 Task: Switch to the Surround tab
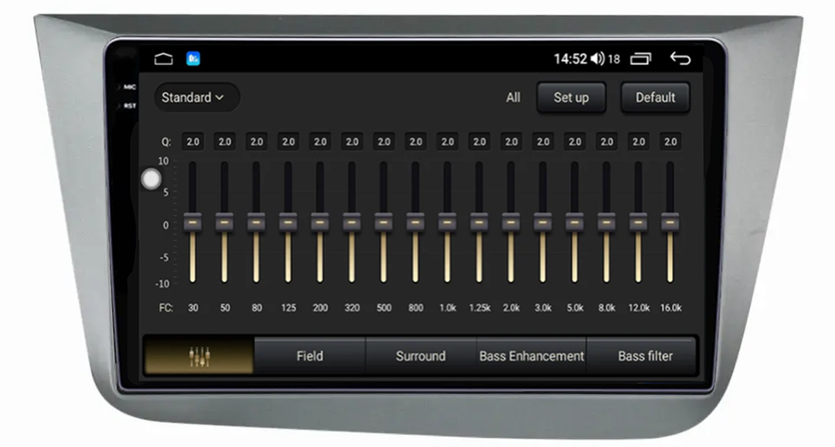(420, 356)
